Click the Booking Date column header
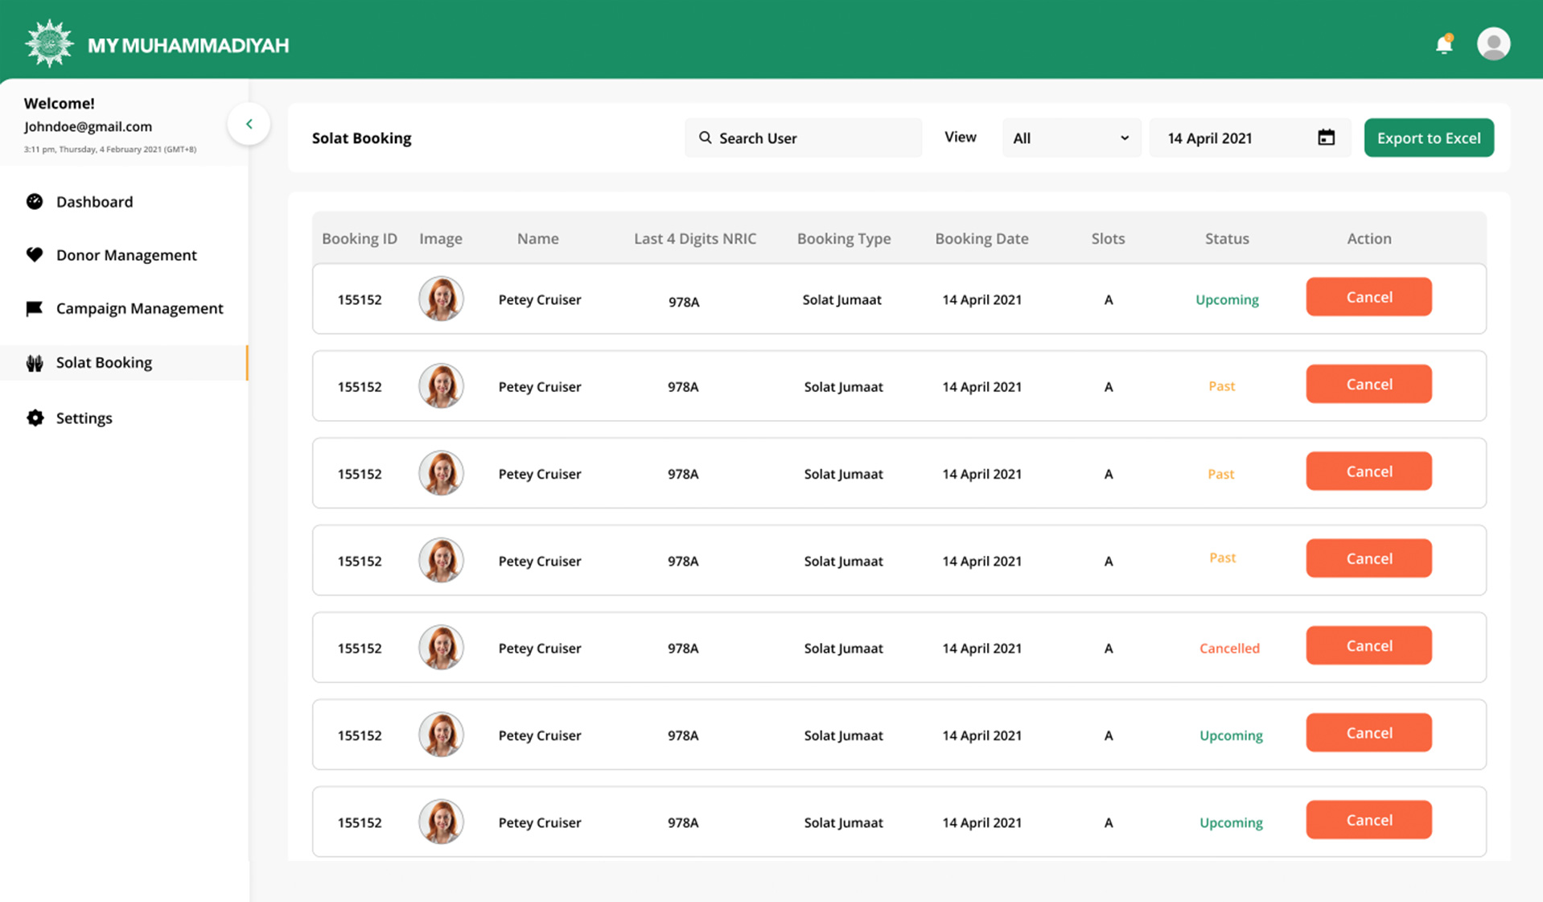This screenshot has height=902, width=1543. click(x=981, y=238)
